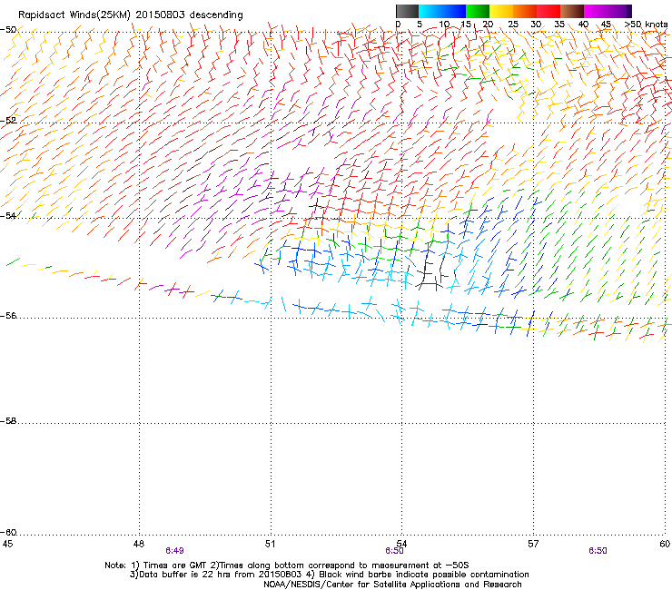Click the longitude 54 axis label
This screenshot has height=590, width=672.
401,544
